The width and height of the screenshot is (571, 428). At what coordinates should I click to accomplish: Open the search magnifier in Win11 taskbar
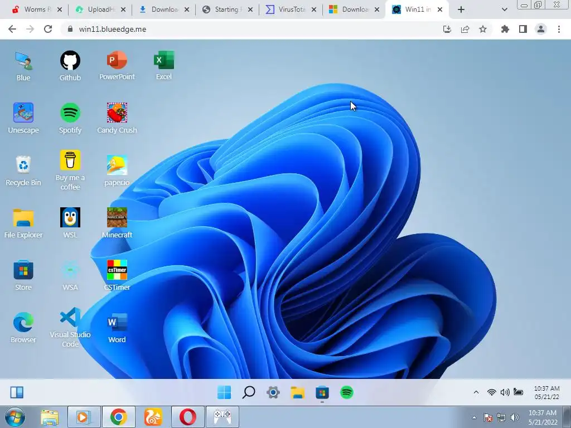249,392
